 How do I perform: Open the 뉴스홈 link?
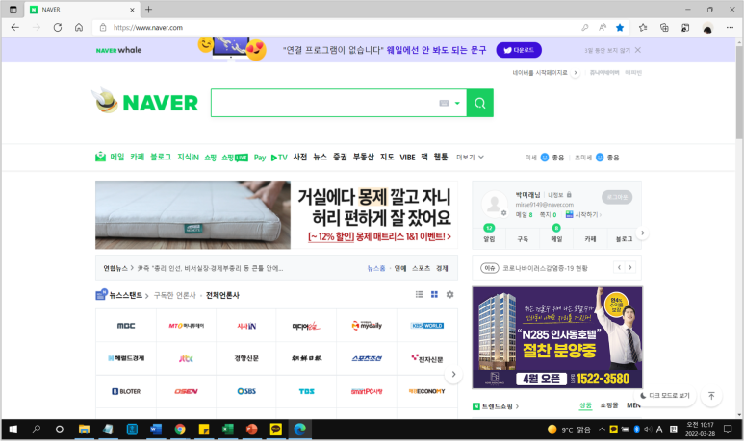[x=376, y=268]
